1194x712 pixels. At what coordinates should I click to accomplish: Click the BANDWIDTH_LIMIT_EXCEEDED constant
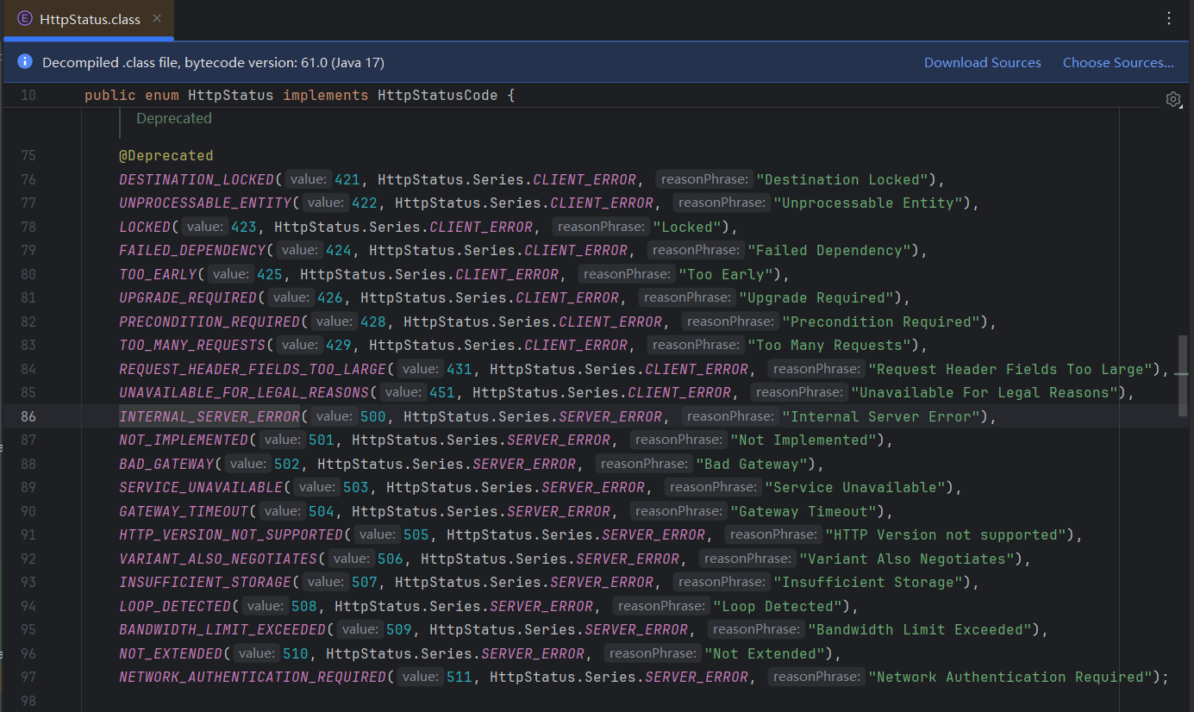[x=222, y=630]
